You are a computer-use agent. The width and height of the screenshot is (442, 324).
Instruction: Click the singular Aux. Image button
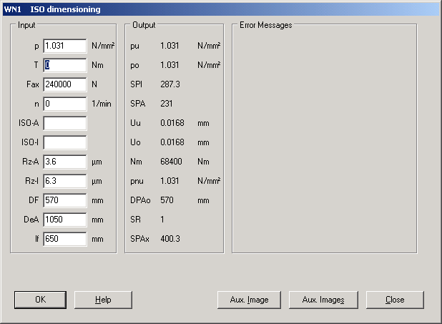click(x=247, y=300)
